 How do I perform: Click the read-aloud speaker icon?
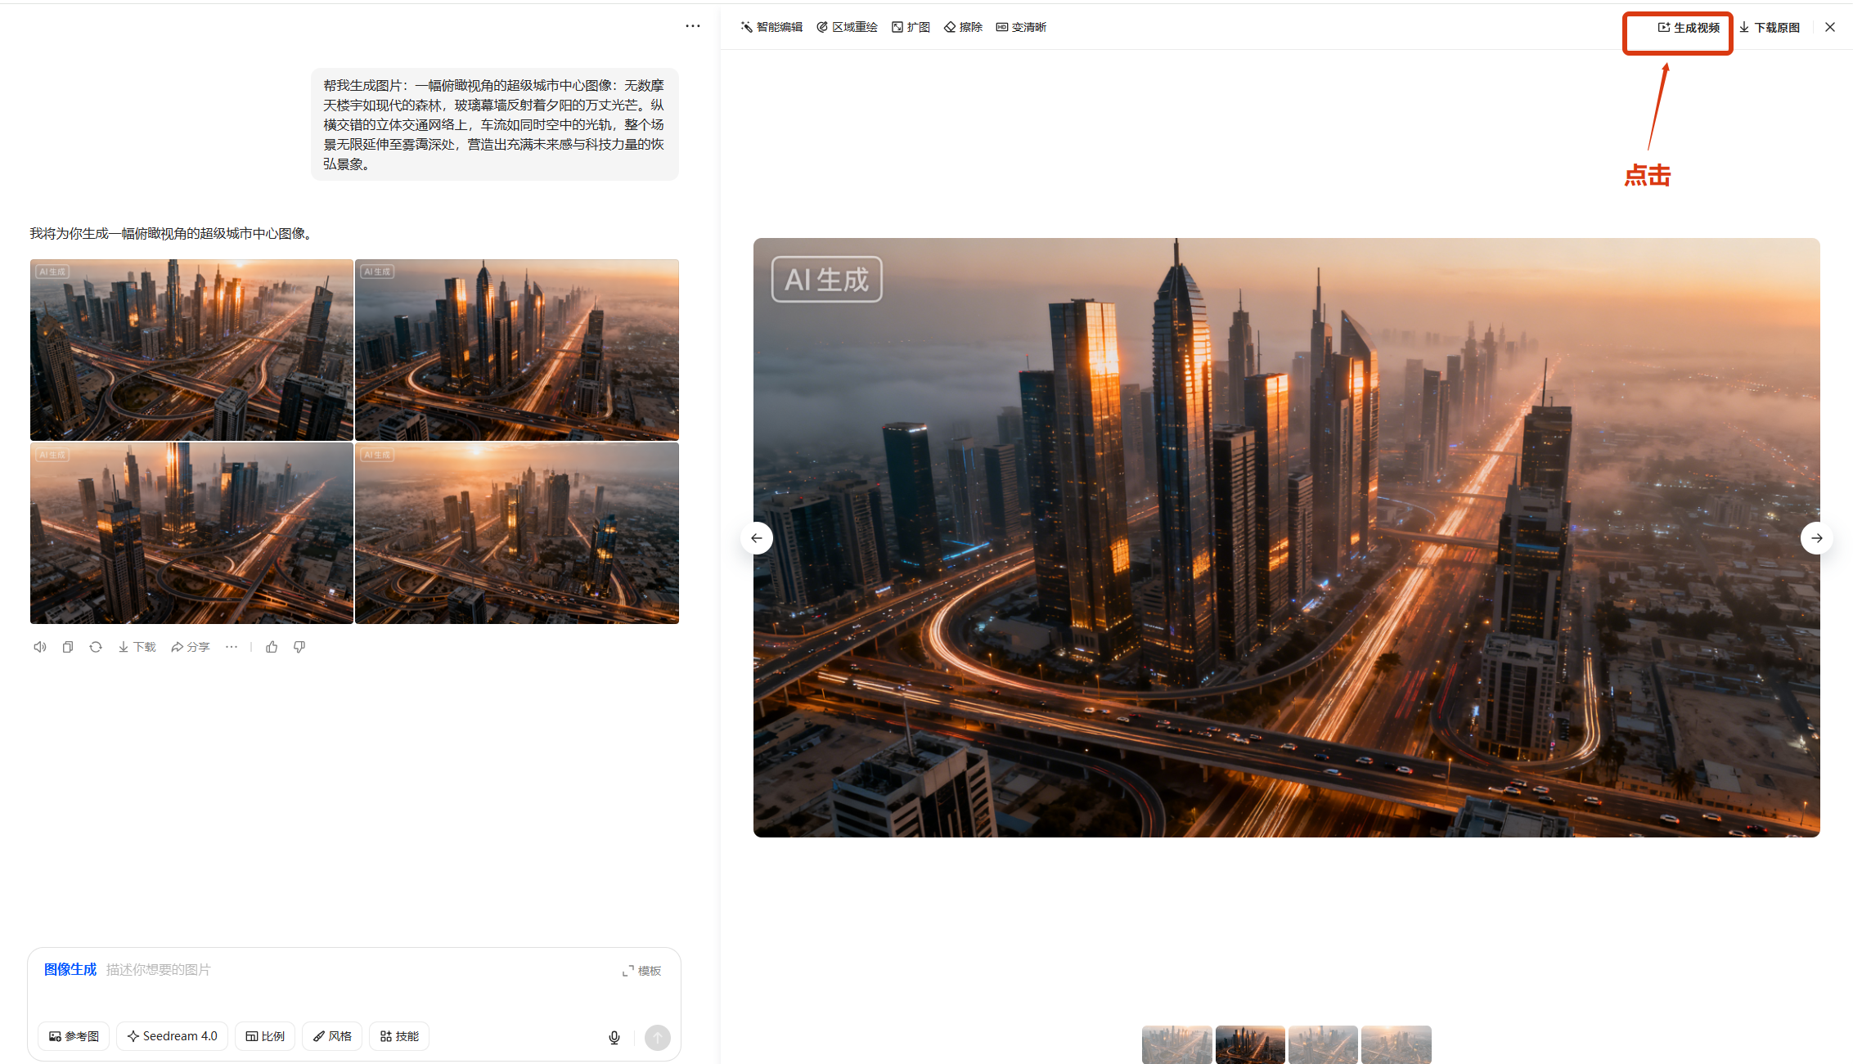(x=39, y=647)
